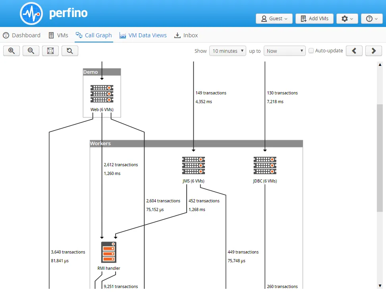The height and width of the screenshot is (292, 386).
Task: Select the JMS (6 VMs) node
Action: point(193,165)
